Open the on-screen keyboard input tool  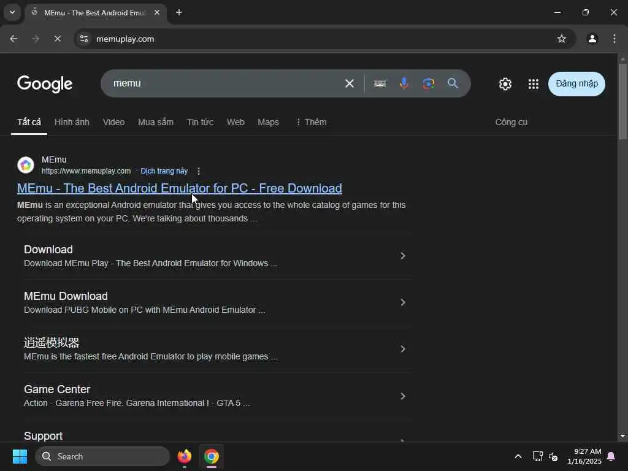click(380, 83)
